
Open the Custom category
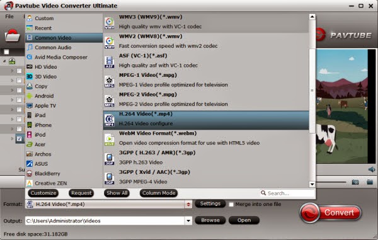pos(64,18)
